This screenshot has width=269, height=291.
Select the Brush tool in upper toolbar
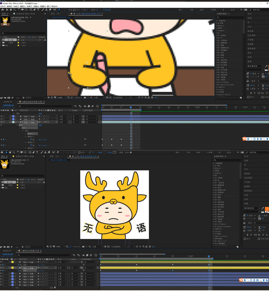coord(43,10)
